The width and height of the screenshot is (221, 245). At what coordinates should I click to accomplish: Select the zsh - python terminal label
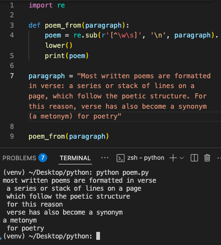pos(146,158)
